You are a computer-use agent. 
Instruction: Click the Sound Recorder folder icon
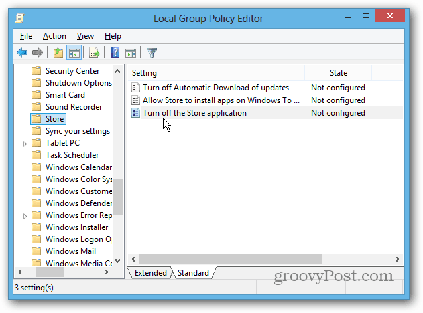[x=36, y=107]
